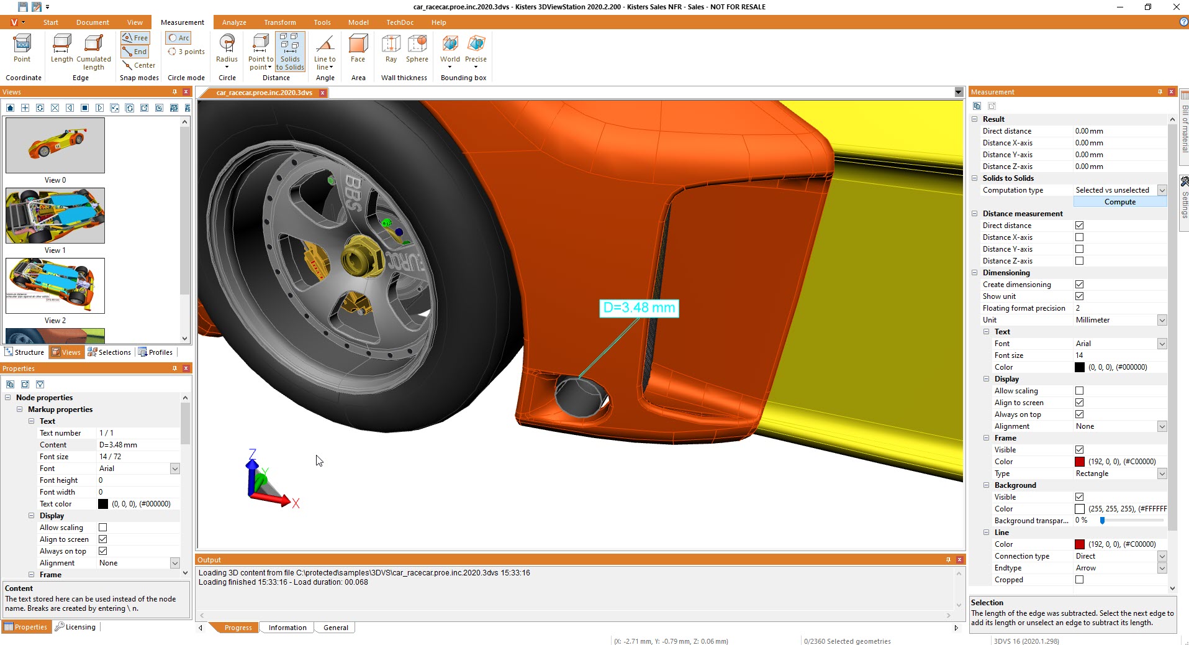1189x645 pixels.
Task: Choose the Face area measurement
Action: coord(358,48)
